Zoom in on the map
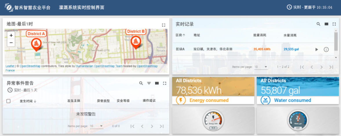Viewport: 341px width, 136px height. 11,36
